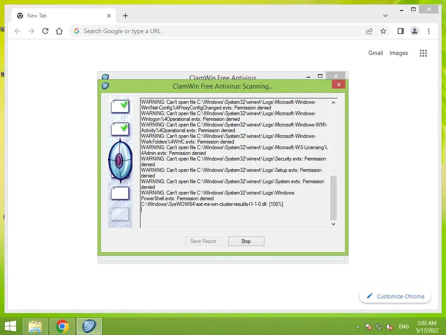Switch to Chrome on the taskbar
Viewport: 446px width, 335px height.
click(62, 326)
